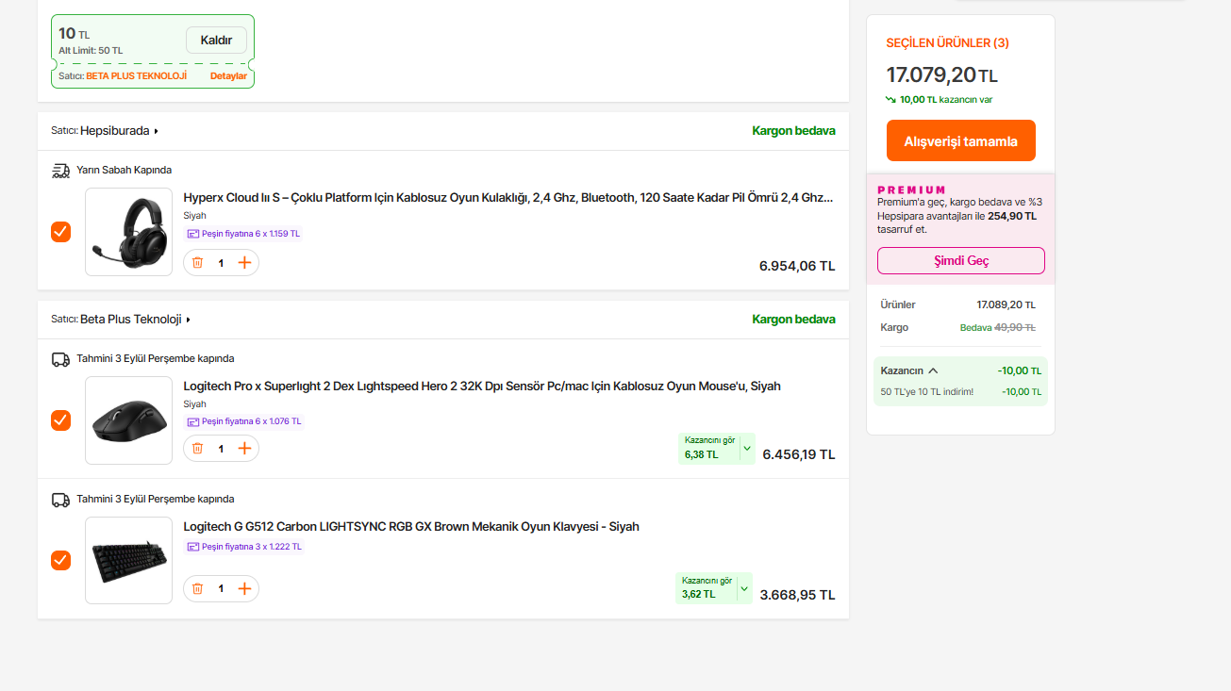Viewport: 1231px width, 691px height.
Task: Click the delivery truck icon above the Logitech mouse
Action: pos(60,359)
